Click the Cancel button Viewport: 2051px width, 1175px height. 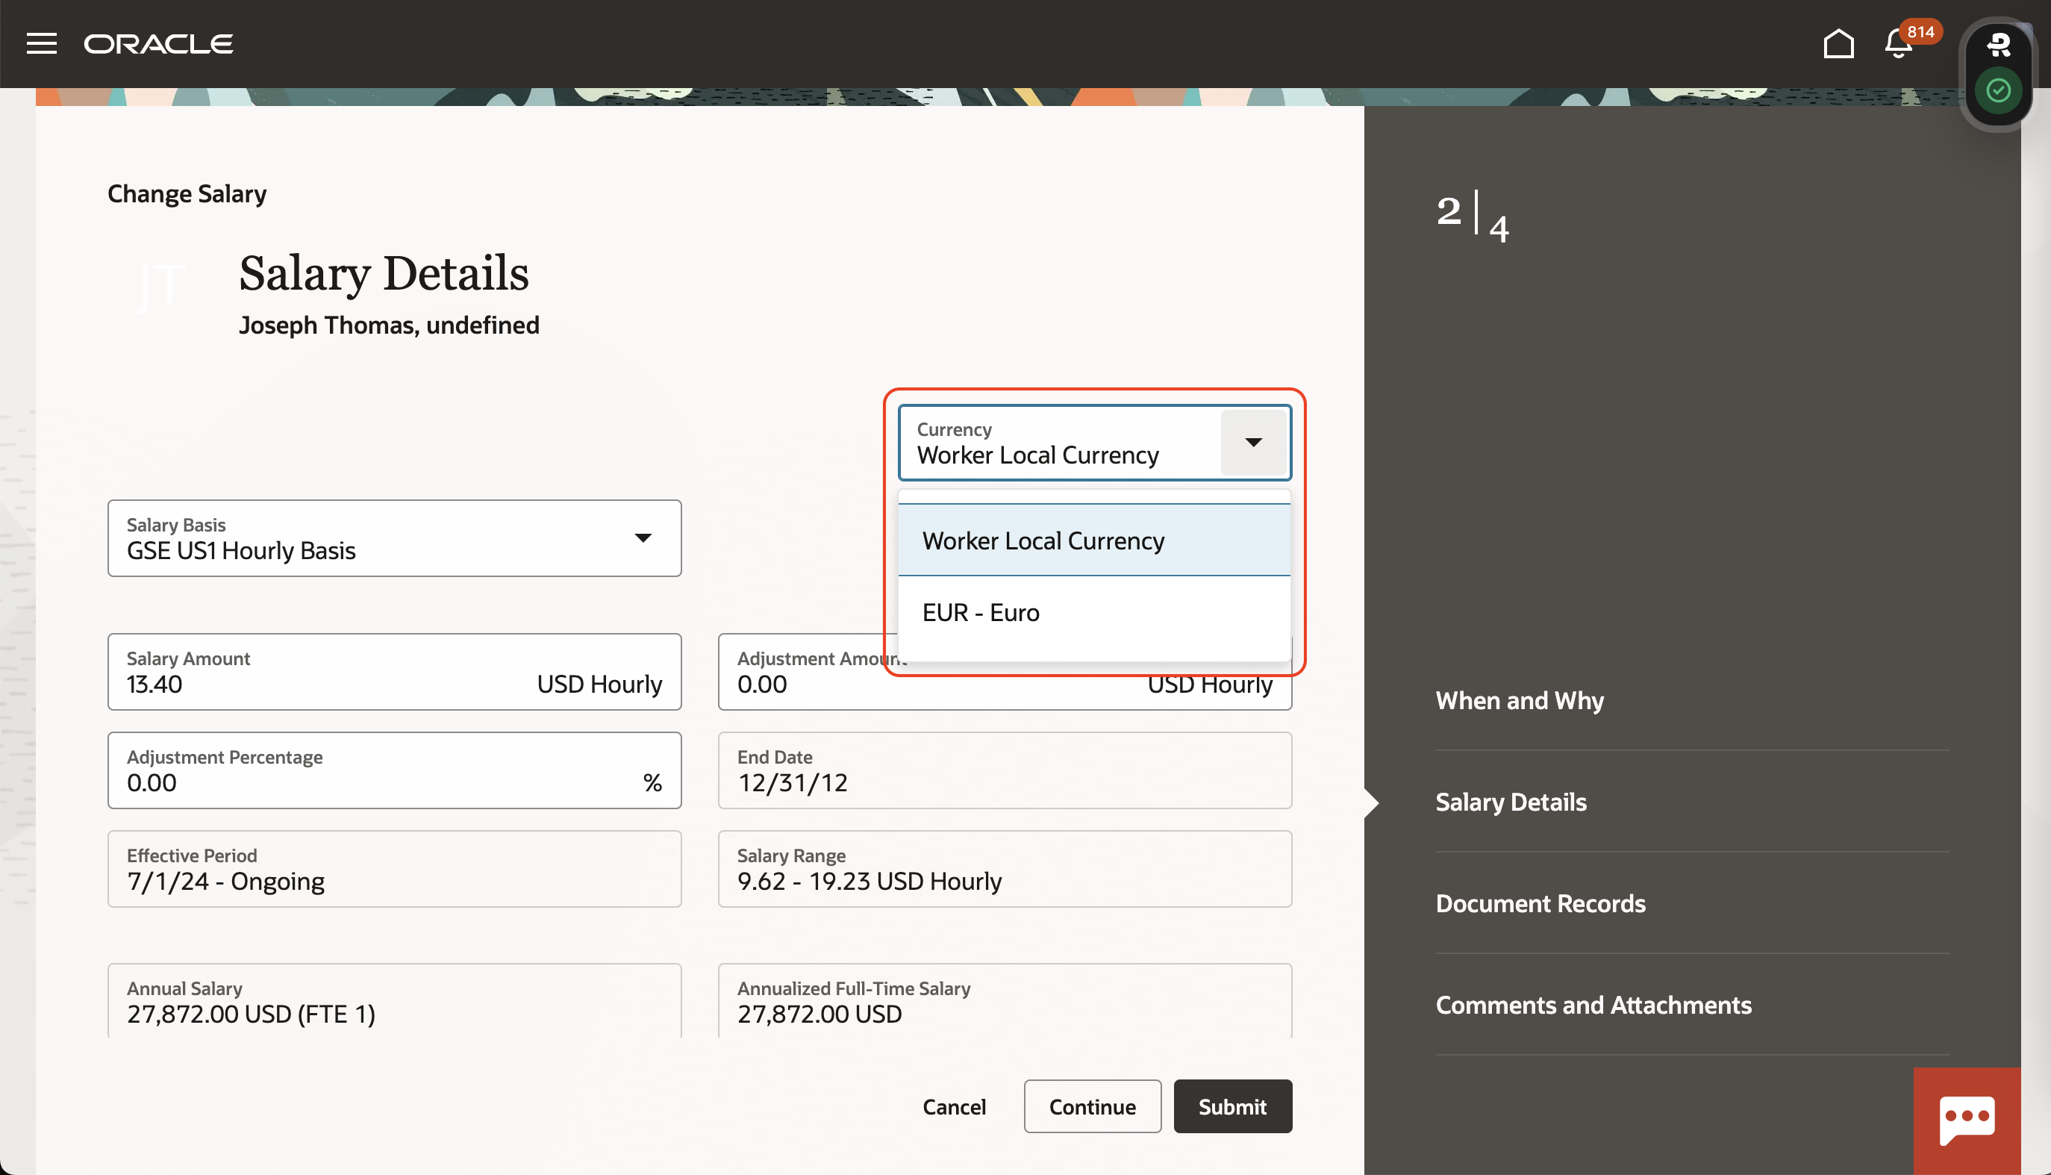(954, 1106)
